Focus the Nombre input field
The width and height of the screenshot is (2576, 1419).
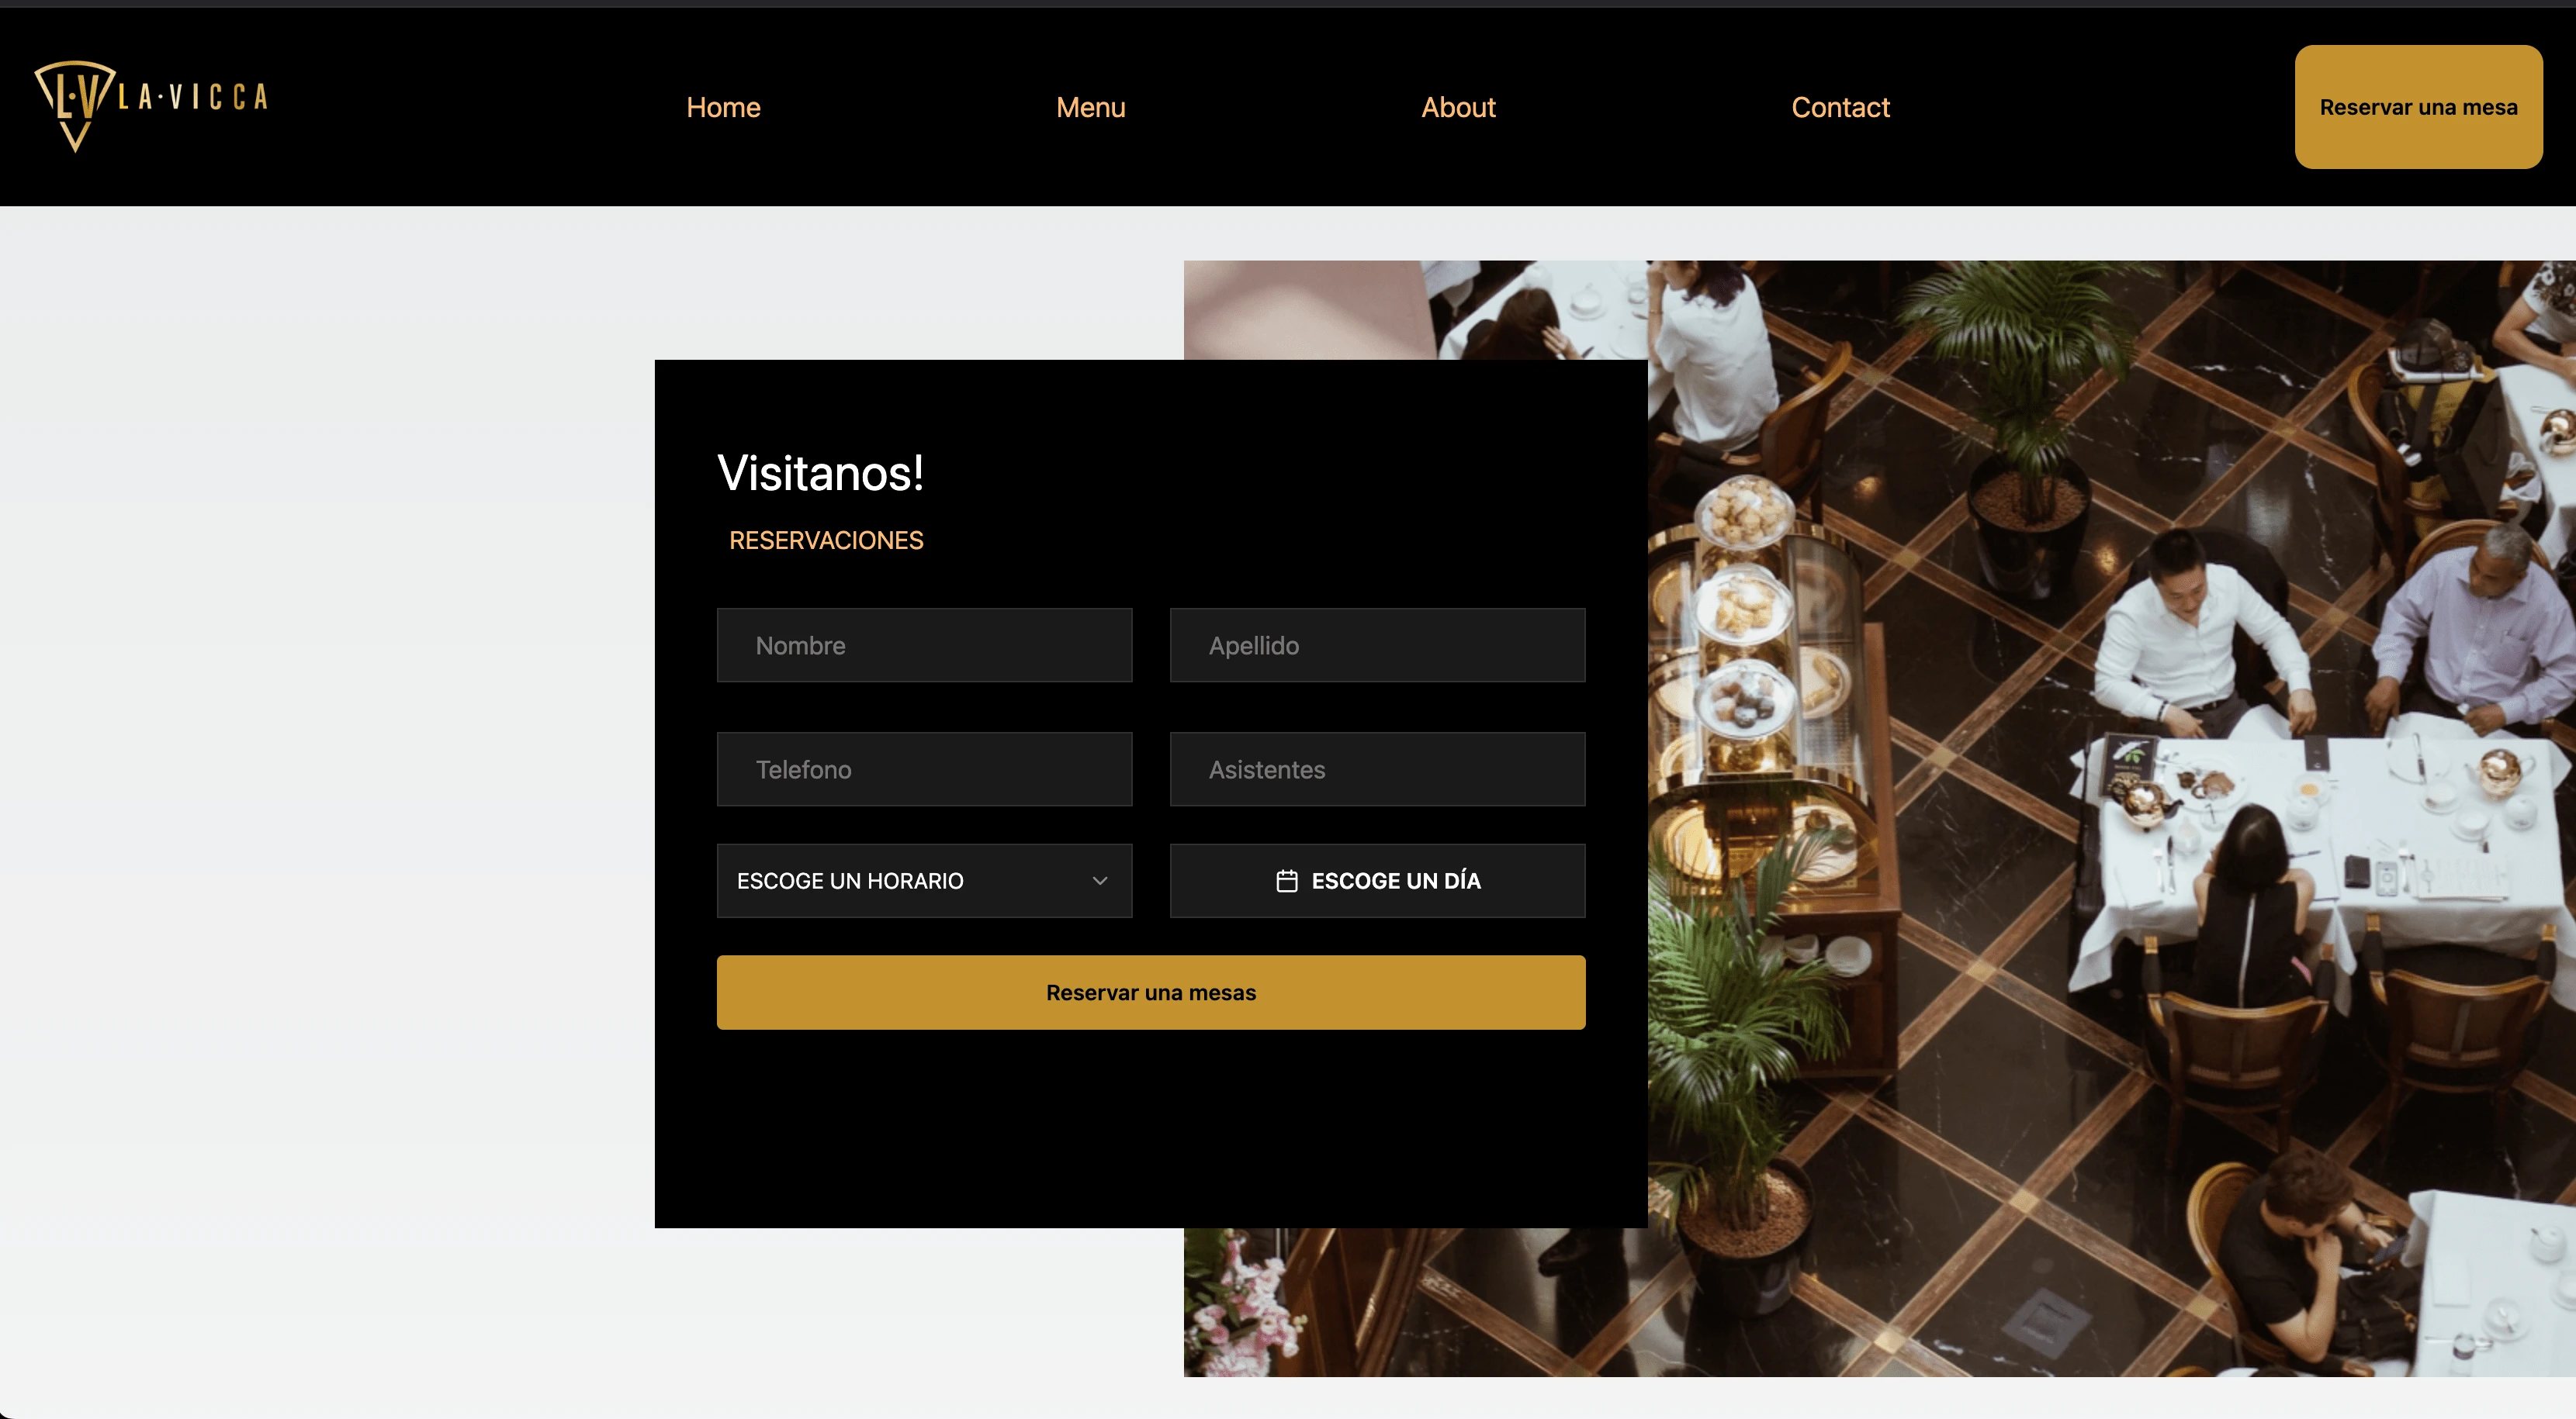tap(924, 646)
